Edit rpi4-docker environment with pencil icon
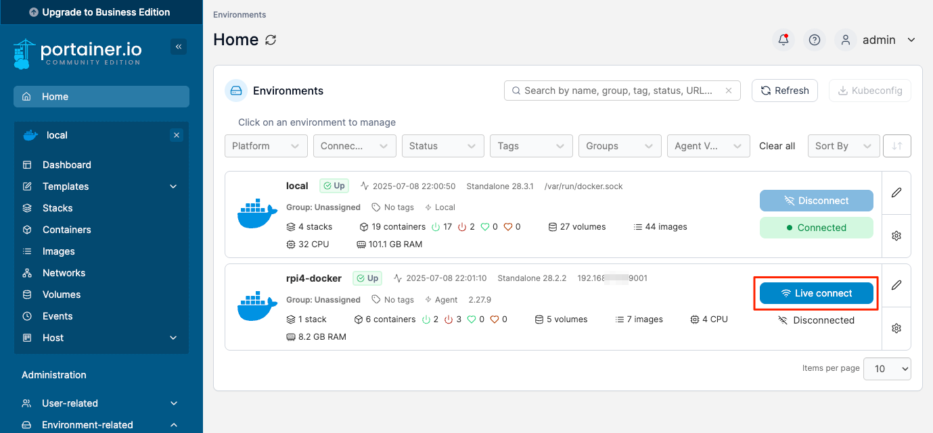Viewport: 933px width, 433px height. (x=896, y=285)
